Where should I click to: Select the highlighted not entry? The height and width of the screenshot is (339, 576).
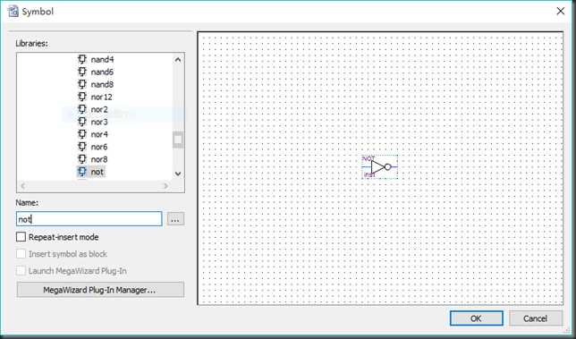[97, 172]
